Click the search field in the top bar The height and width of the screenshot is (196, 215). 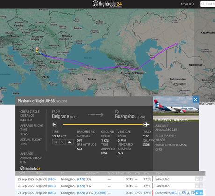208,4
